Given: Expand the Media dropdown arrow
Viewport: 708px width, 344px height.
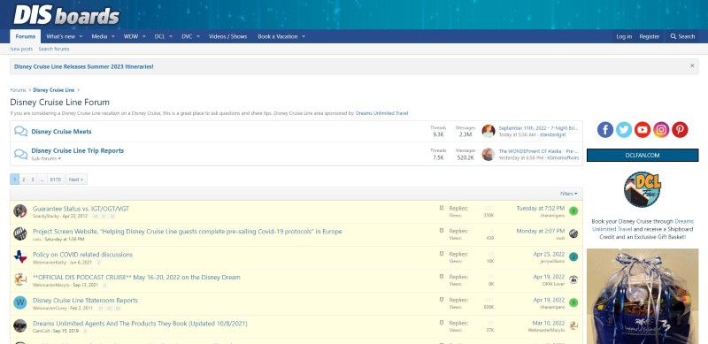Looking at the screenshot, I should pyautogui.click(x=113, y=36).
